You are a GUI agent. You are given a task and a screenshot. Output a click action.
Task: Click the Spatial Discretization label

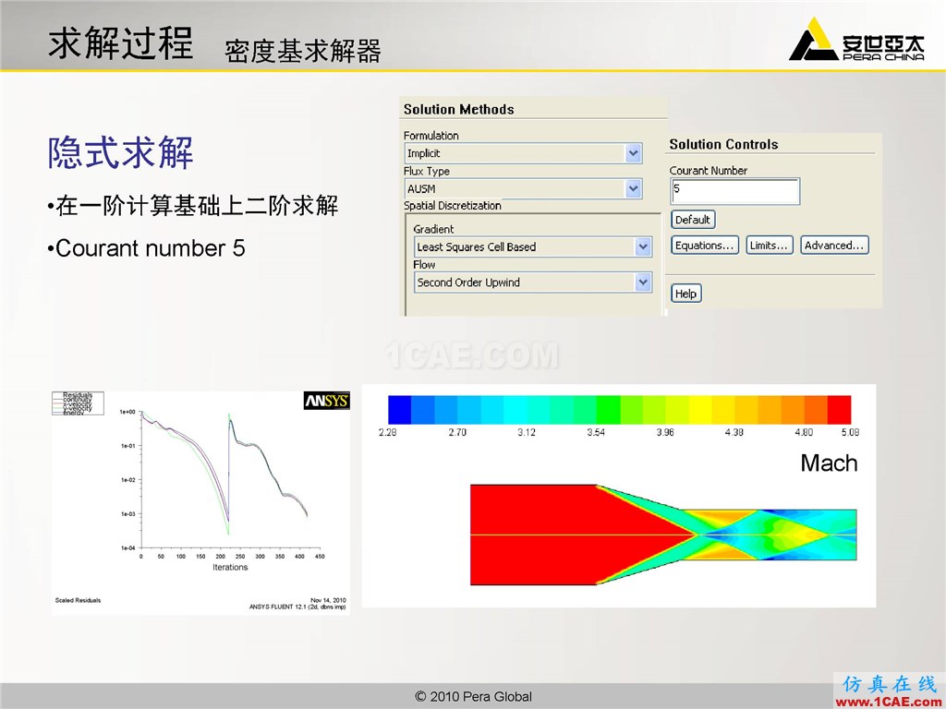(x=453, y=206)
